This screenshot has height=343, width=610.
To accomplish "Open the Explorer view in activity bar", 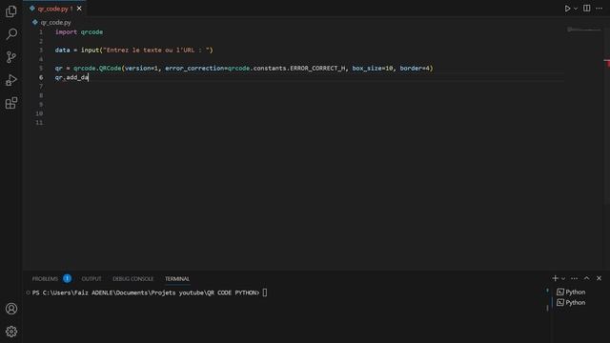I will tap(11, 11).
